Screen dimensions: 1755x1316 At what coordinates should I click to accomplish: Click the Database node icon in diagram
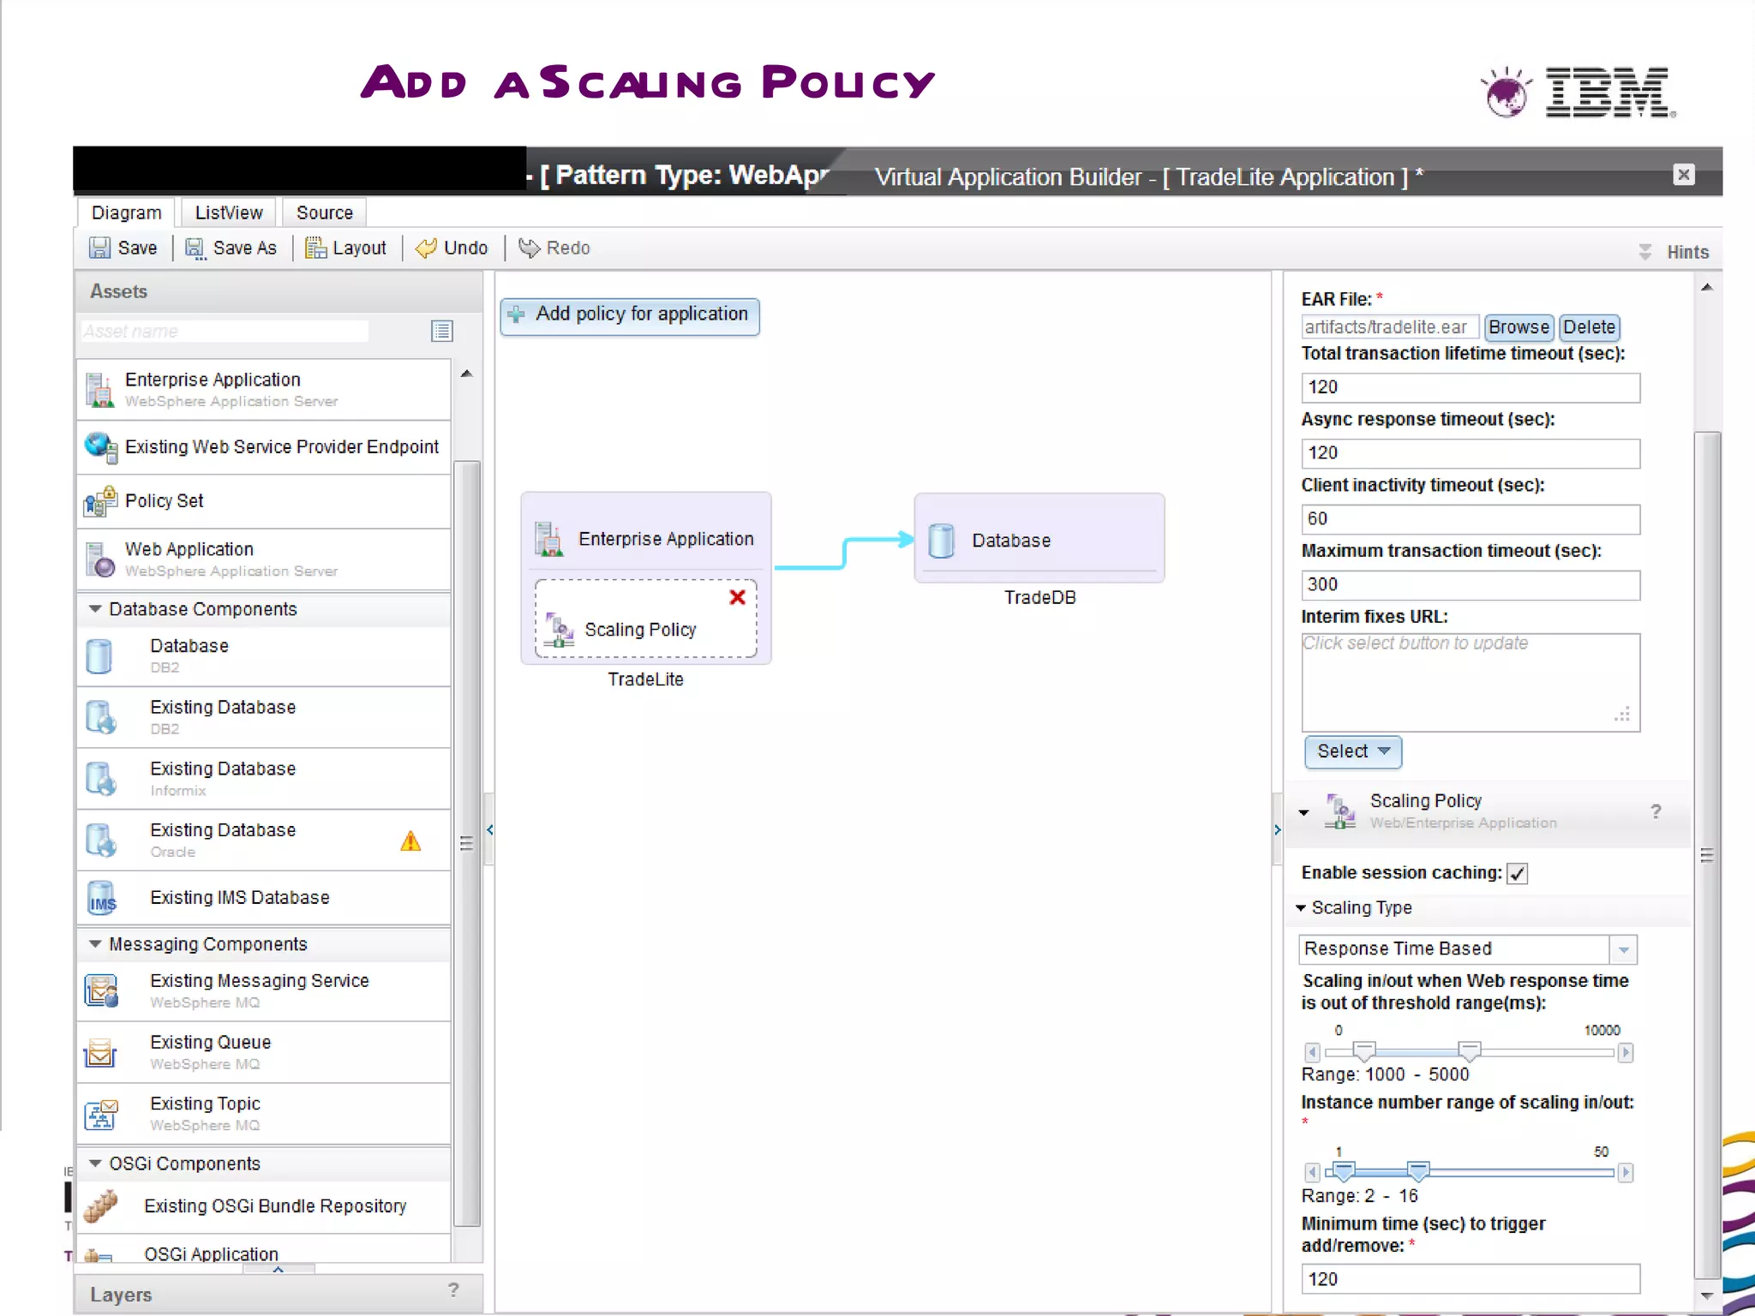(x=941, y=541)
